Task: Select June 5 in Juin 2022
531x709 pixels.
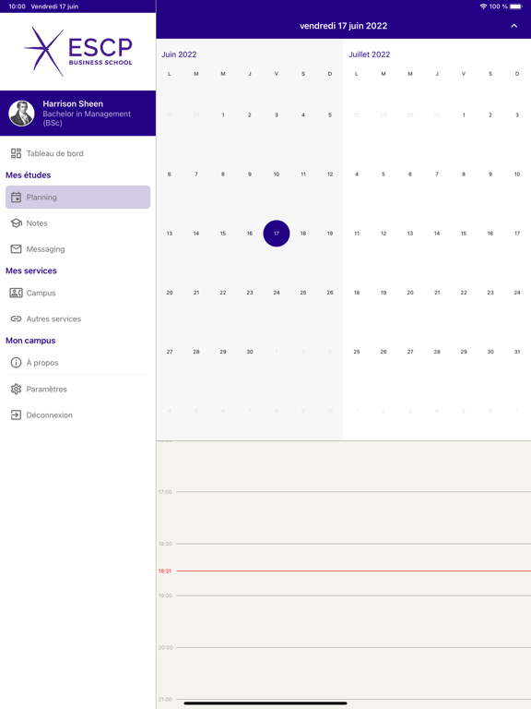Action: (330, 114)
